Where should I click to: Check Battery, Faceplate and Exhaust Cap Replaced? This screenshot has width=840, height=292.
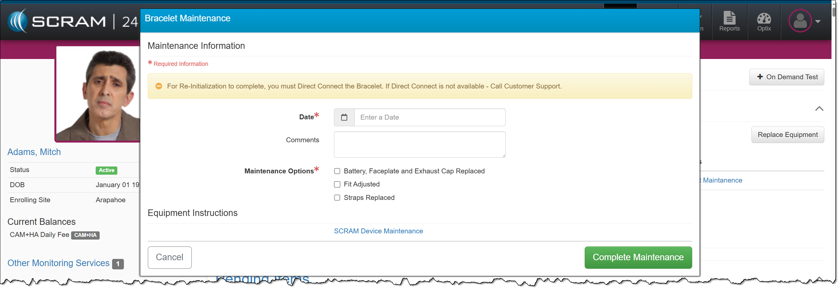337,171
